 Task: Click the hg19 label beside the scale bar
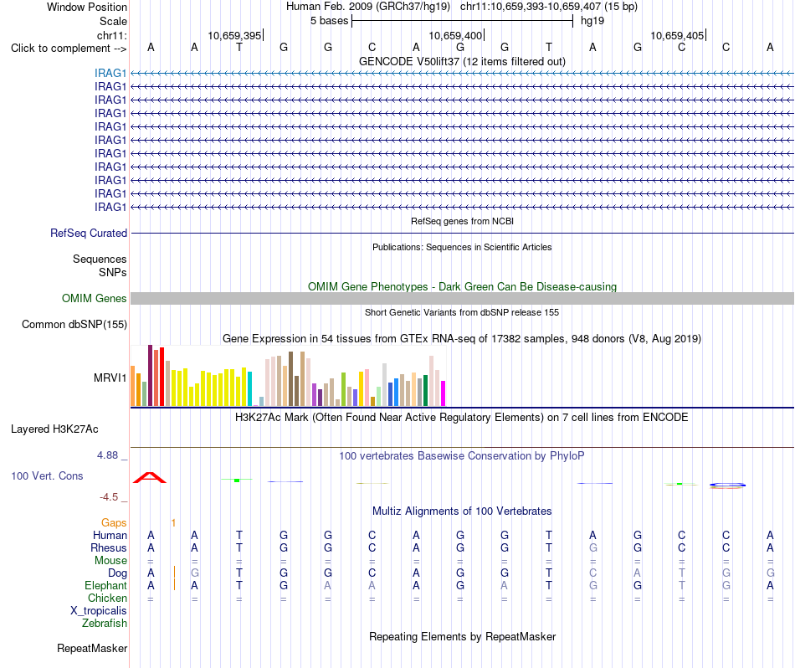coord(592,21)
